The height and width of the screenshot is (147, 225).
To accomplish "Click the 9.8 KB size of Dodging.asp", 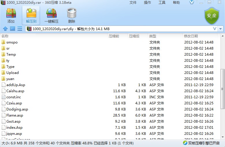I will pos(120,109).
